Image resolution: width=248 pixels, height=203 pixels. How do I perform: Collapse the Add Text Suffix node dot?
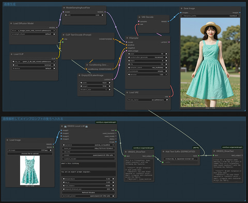(x=163, y=152)
